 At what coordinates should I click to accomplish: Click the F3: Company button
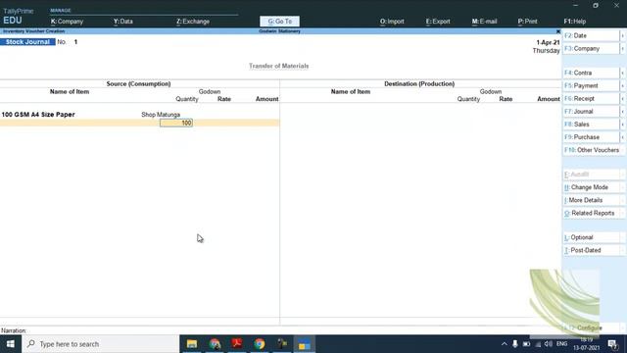(591, 48)
